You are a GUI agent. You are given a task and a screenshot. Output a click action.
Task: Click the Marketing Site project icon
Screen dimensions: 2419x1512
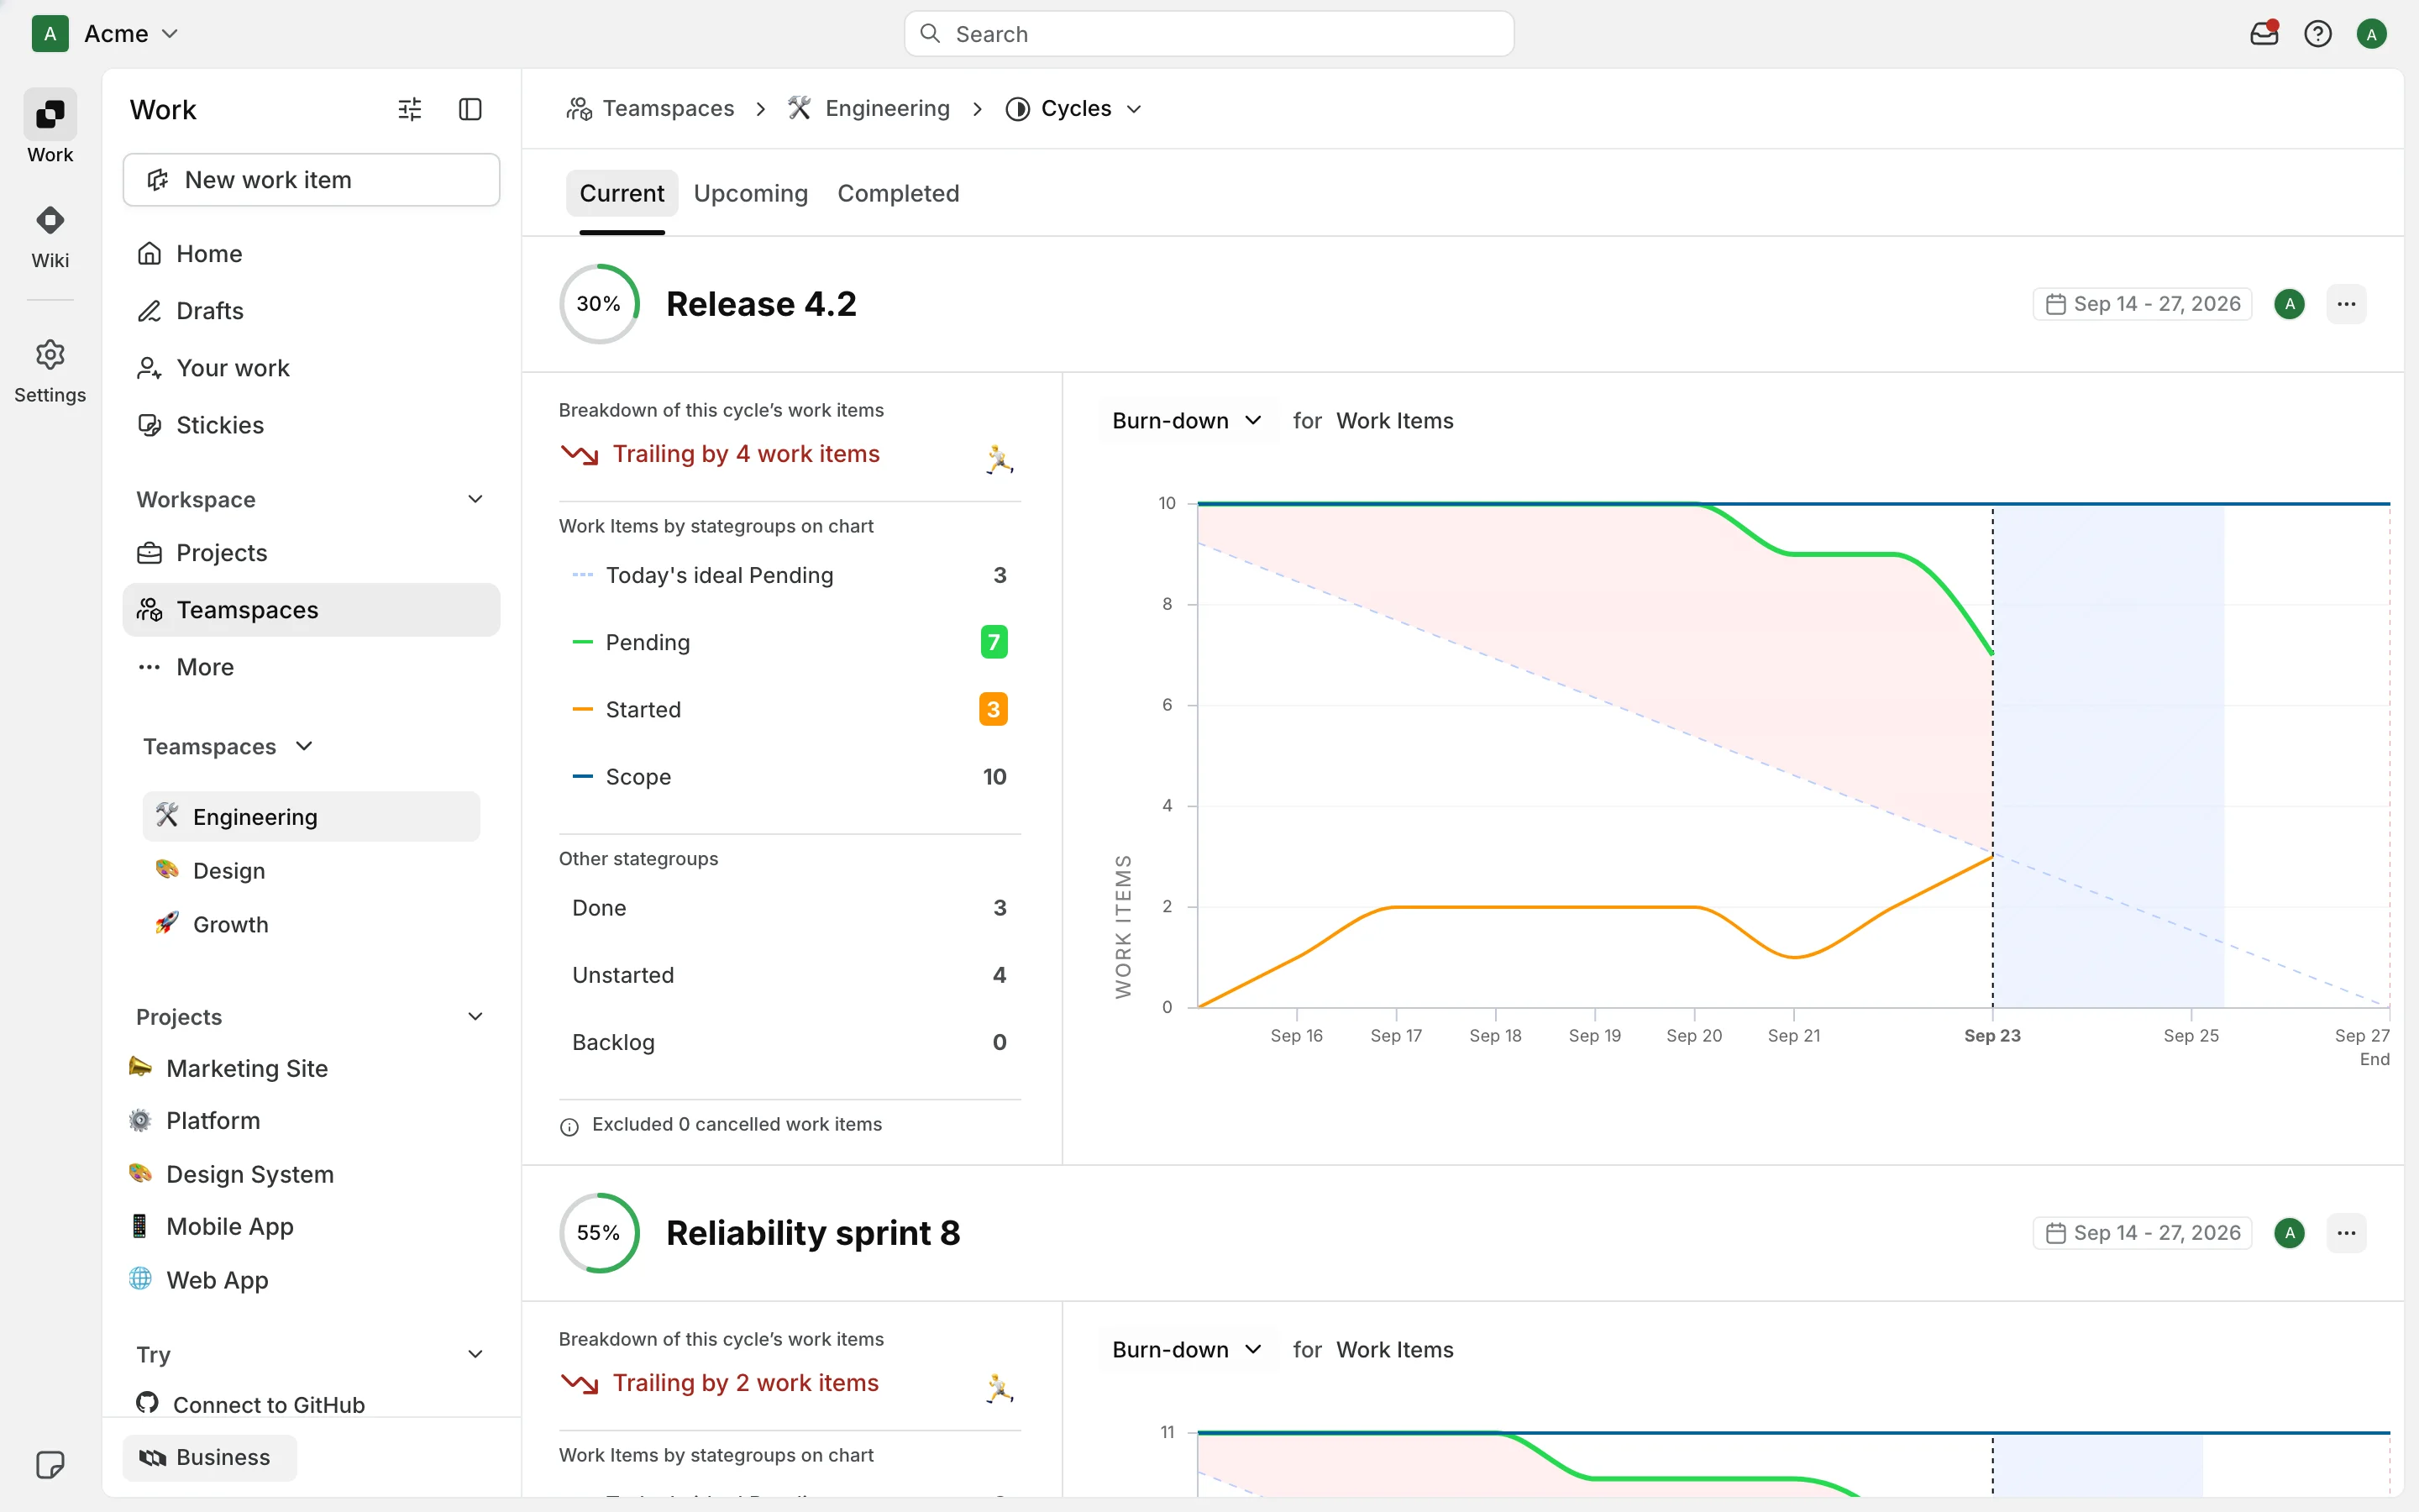tap(140, 1067)
